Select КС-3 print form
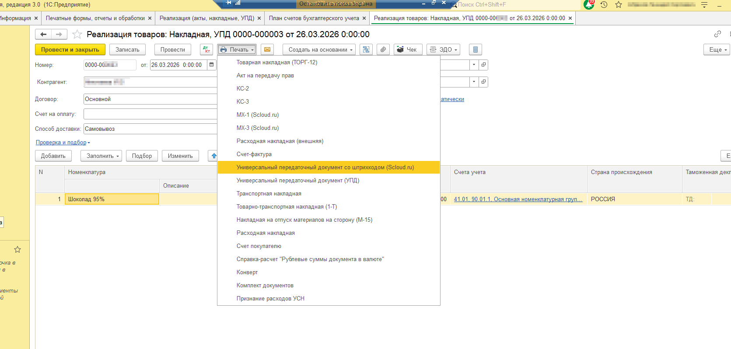731x349 pixels. 329,102
